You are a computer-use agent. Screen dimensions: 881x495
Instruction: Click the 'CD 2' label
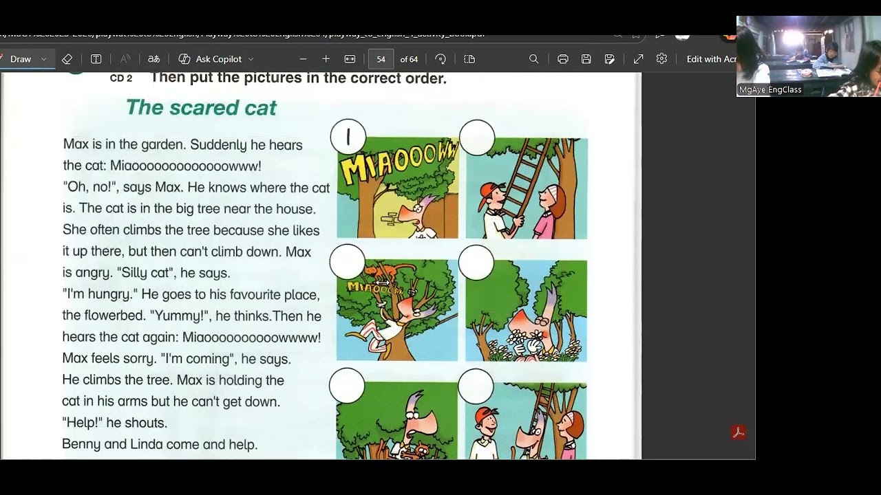(121, 78)
